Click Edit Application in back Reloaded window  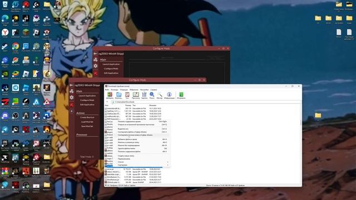[x=111, y=73]
